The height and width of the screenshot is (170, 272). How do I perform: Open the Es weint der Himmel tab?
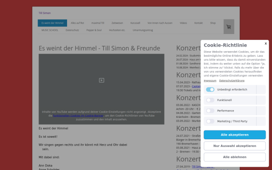(x=53, y=23)
